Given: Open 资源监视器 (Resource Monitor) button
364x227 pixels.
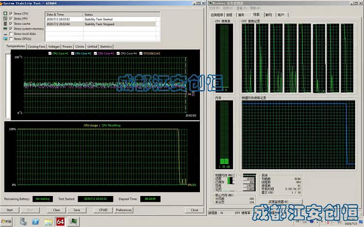Looking at the screenshot, I should pos(281,202).
